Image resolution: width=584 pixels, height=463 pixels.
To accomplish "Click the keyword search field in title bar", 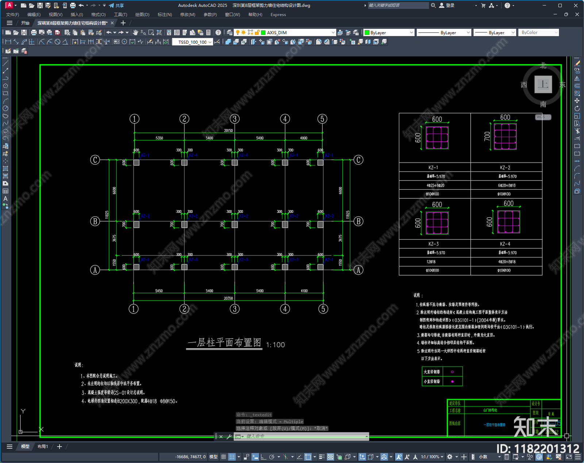I will coord(398,5).
